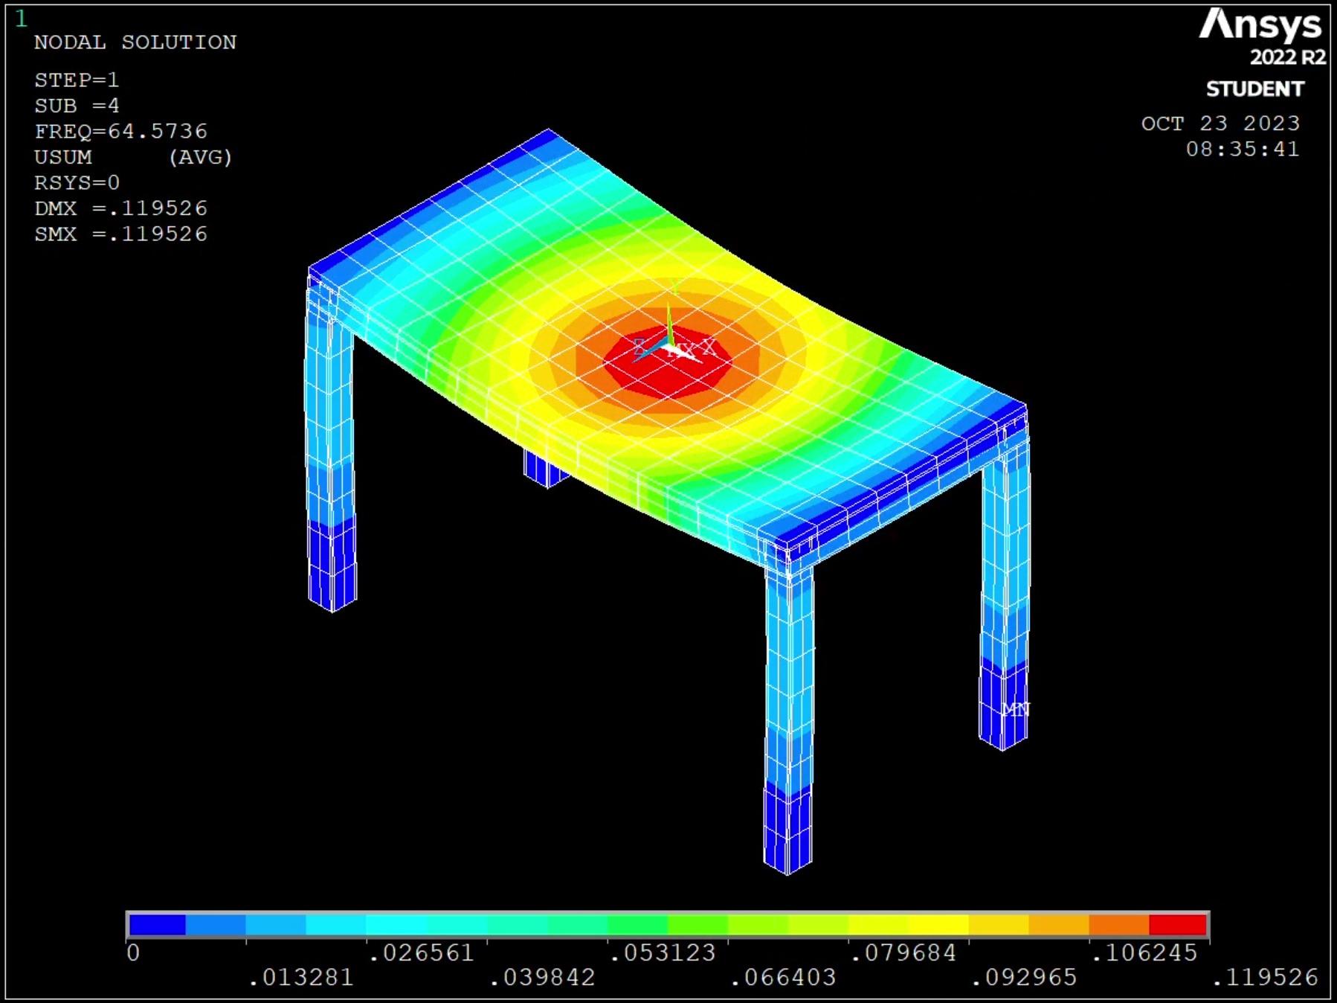
Task: Click the OCT 23 2023 date stamp
Action: 1220,124
